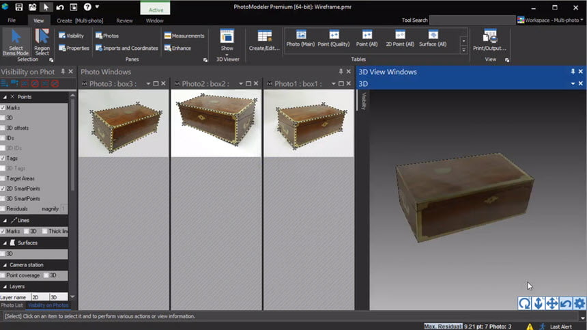Select the Photo3 box3 thumbnail
Image resolution: width=587 pixels, height=330 pixels.
pos(124,123)
